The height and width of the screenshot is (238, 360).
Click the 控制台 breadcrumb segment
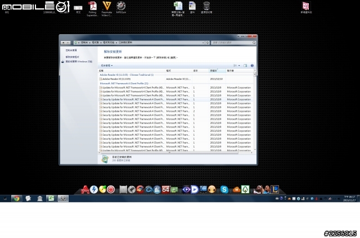pos(84,43)
